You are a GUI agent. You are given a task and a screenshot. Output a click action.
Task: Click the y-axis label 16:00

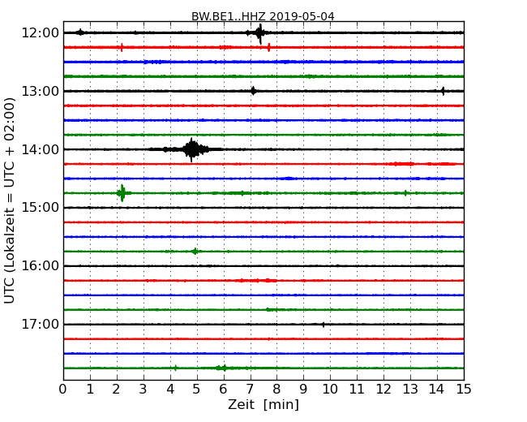[40, 266]
